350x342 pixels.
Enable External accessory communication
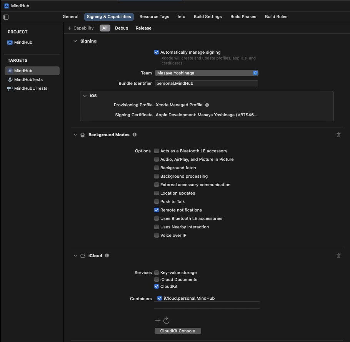click(157, 185)
